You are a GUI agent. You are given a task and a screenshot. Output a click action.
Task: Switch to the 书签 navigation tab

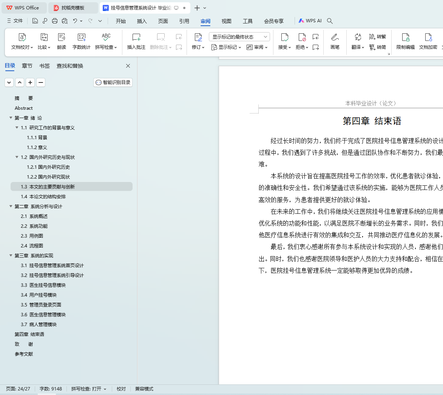[44, 66]
